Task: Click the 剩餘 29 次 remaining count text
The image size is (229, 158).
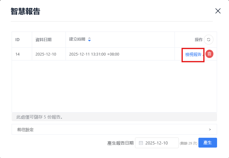Action: pyautogui.click(x=188, y=143)
